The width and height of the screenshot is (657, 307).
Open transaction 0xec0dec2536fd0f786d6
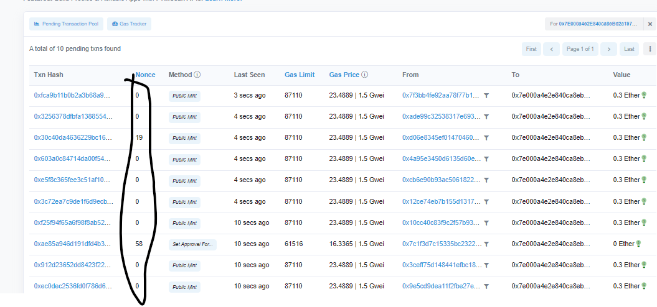[x=72, y=286]
